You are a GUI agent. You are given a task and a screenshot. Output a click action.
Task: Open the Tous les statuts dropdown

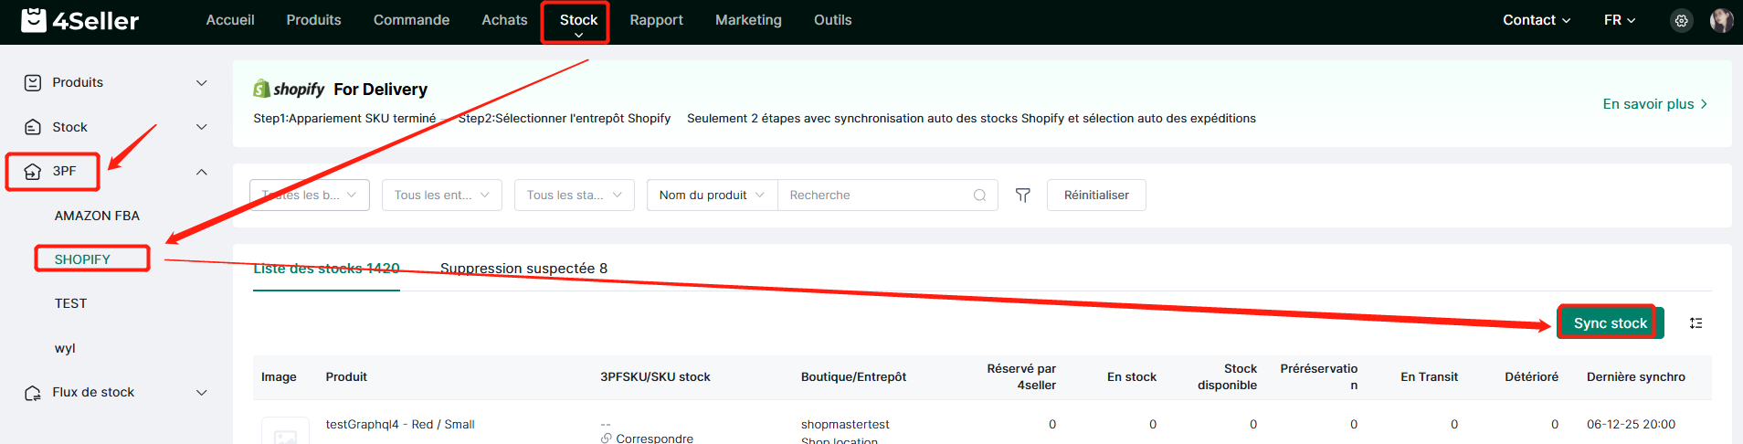click(575, 196)
